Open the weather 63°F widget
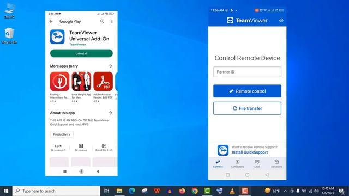 [x=272, y=191]
